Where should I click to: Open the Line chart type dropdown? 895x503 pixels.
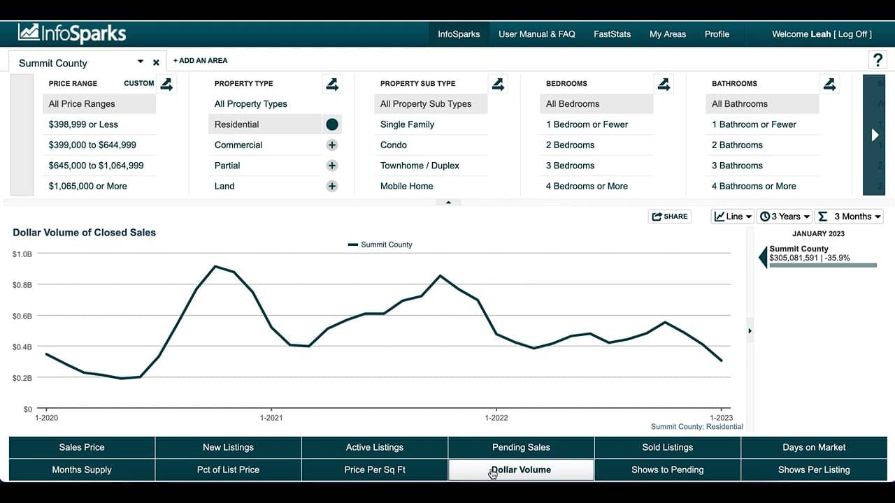pyautogui.click(x=733, y=217)
